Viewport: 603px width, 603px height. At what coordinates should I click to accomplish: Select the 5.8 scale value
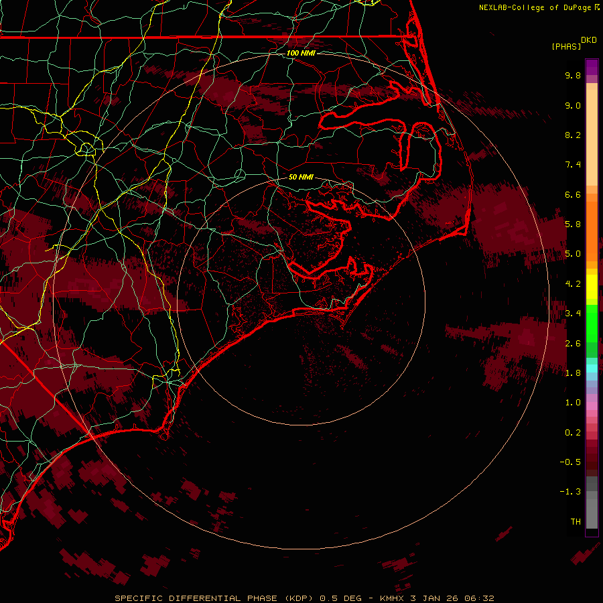point(573,224)
